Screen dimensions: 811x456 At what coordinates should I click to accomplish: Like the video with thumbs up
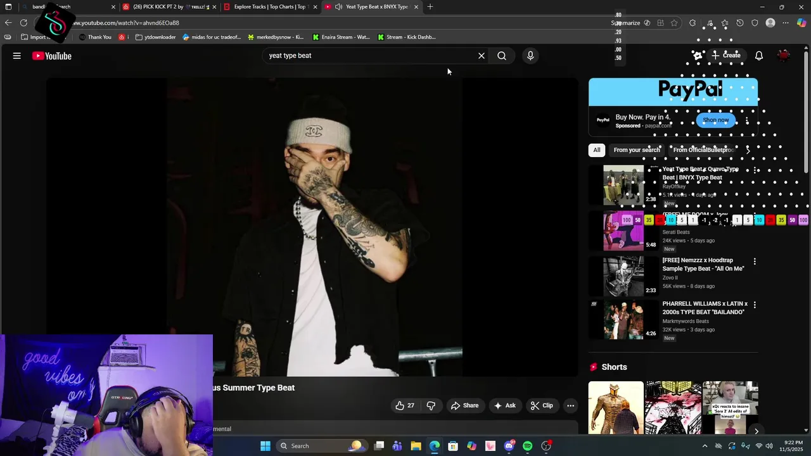point(405,405)
